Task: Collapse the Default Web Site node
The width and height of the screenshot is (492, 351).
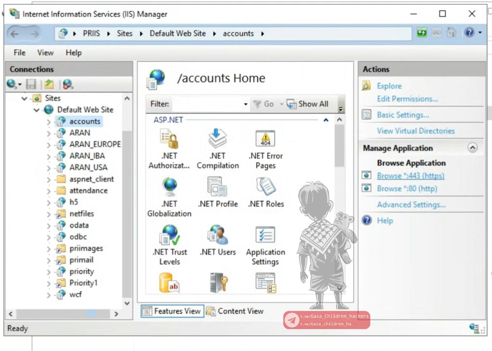Action: (36, 110)
